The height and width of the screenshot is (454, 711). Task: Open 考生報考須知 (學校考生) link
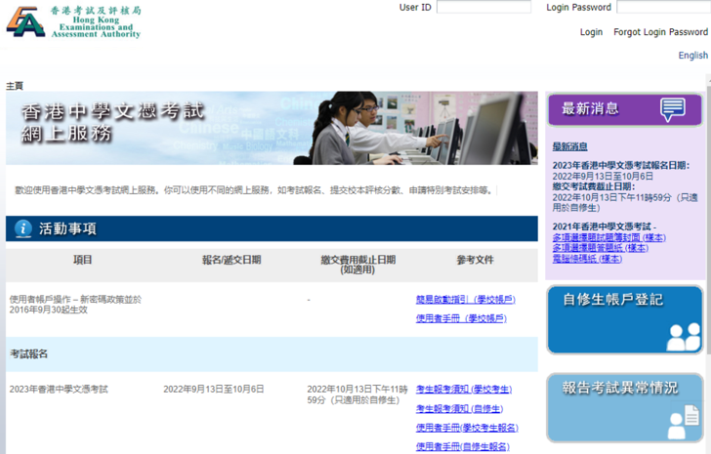tap(463, 390)
